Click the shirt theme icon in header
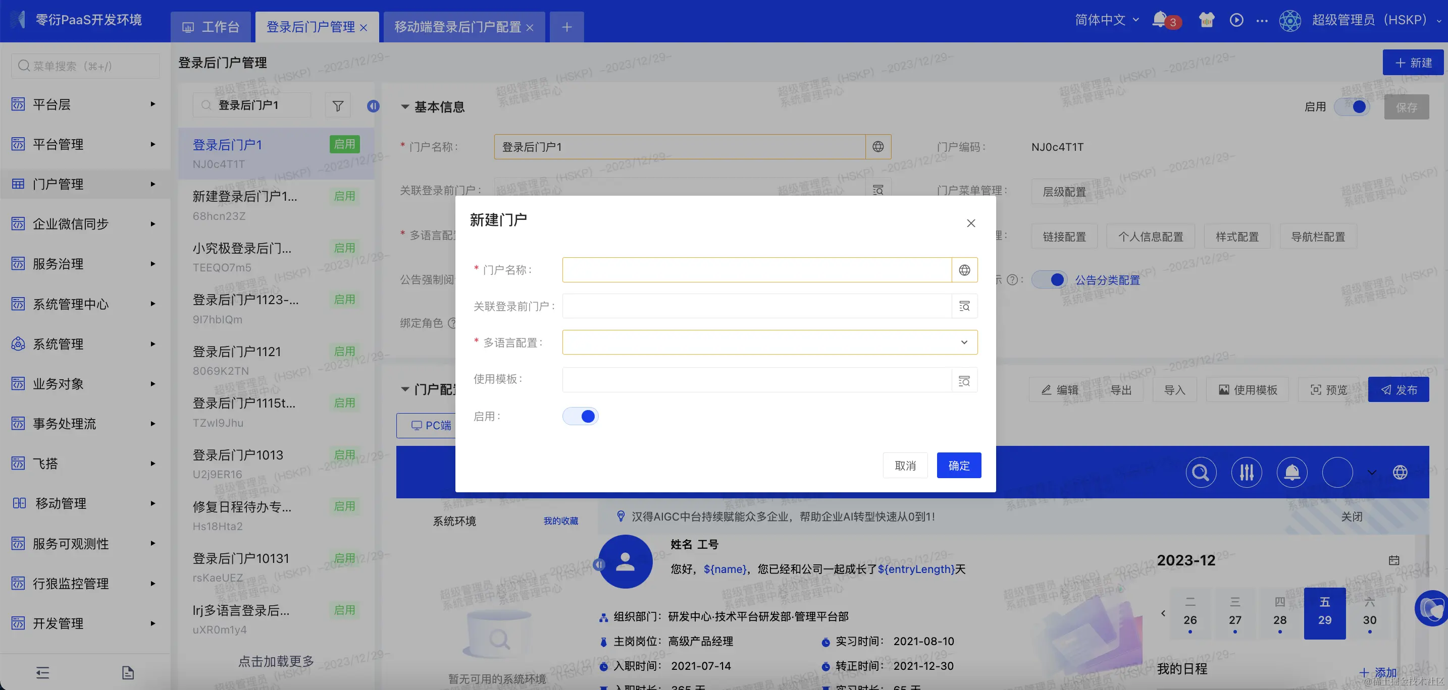The height and width of the screenshot is (690, 1448). coord(1206,20)
